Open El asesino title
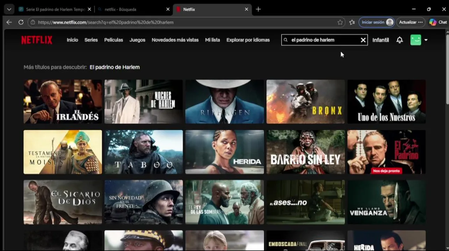The image size is (449, 251). tap(306, 202)
